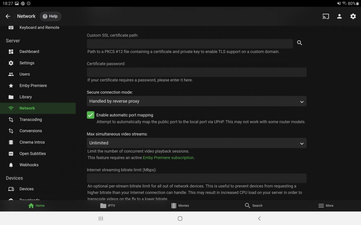Focus the Custom SSL certificate path field
The width and height of the screenshot is (361, 225).
pos(190,44)
